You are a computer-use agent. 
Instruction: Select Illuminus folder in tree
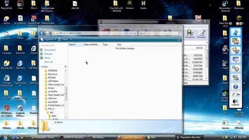51,74
